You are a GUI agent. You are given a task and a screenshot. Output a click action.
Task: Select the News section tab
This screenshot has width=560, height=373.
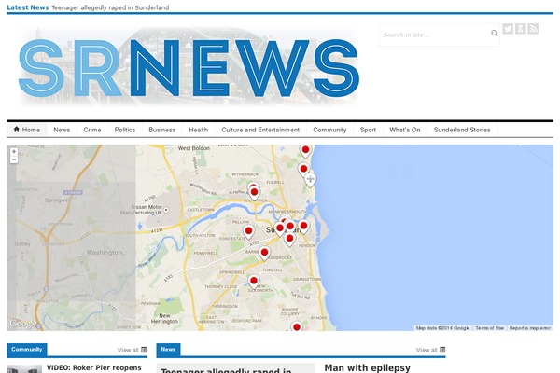tap(168, 350)
